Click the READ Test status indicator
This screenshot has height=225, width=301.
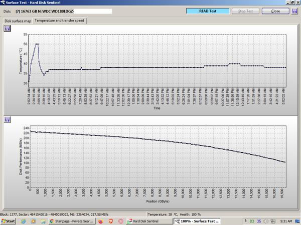tap(208, 10)
